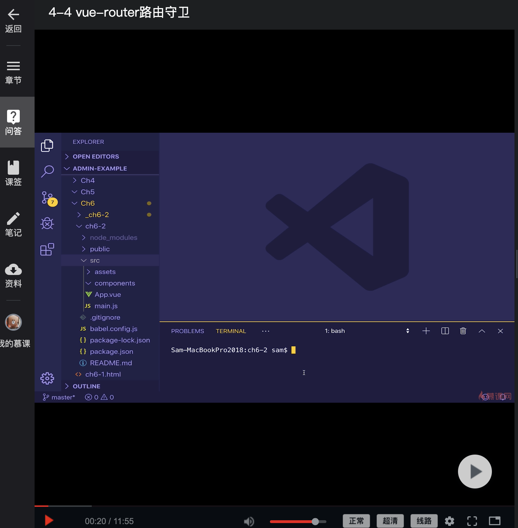Collapse the Ch5 folder
The width and height of the screenshot is (518, 528).
110,192
